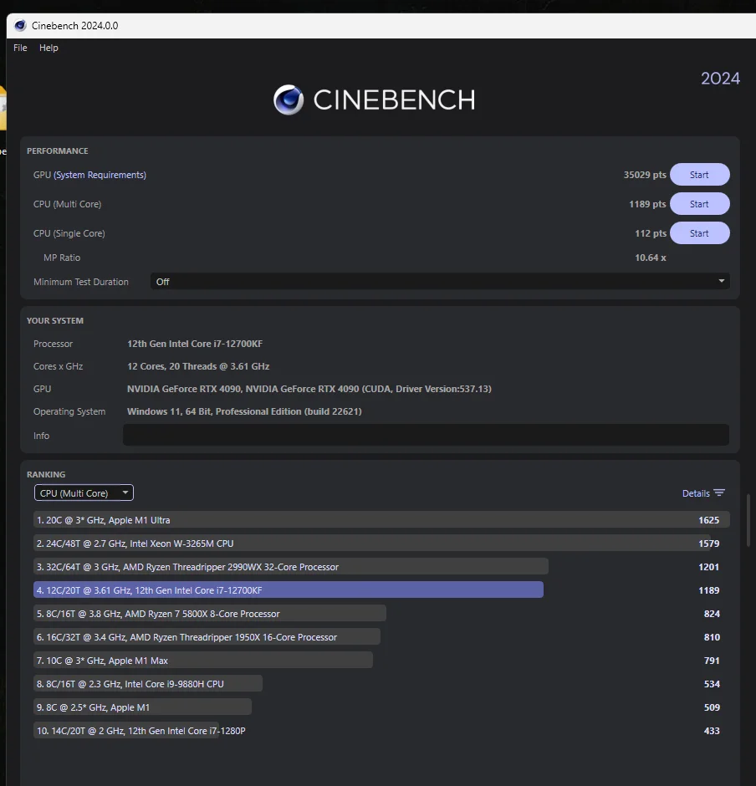Select the Intel Core i9-9880H ranking row
Screen dimensions: 756x786
pos(381,684)
